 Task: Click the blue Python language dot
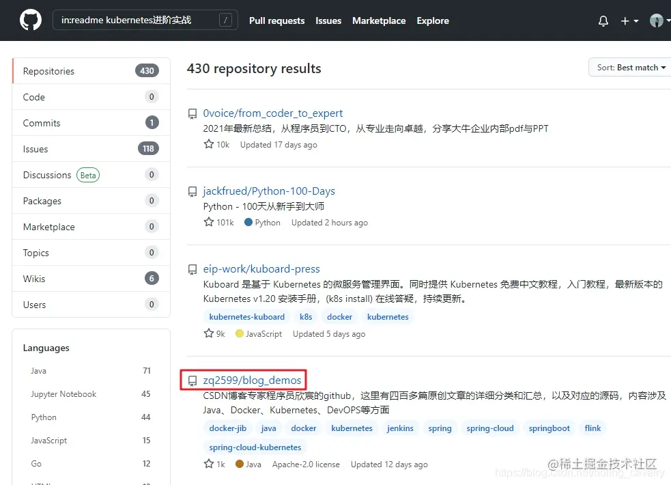point(248,222)
